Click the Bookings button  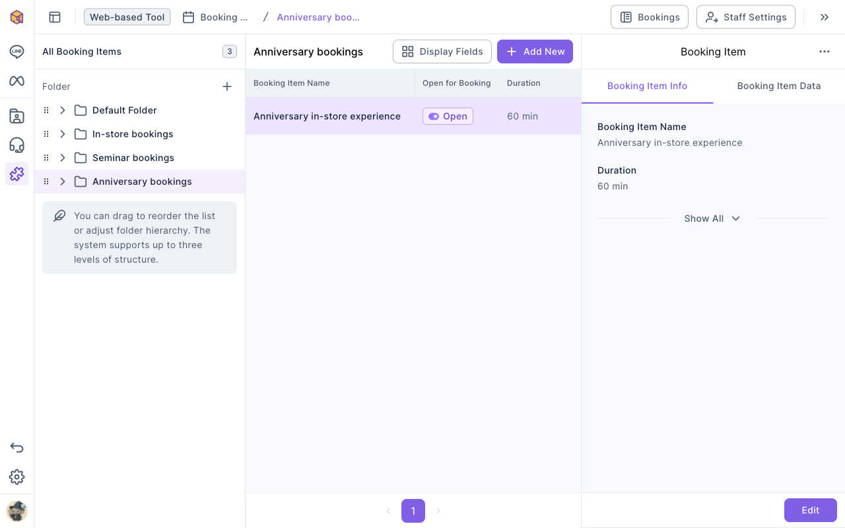pos(650,17)
